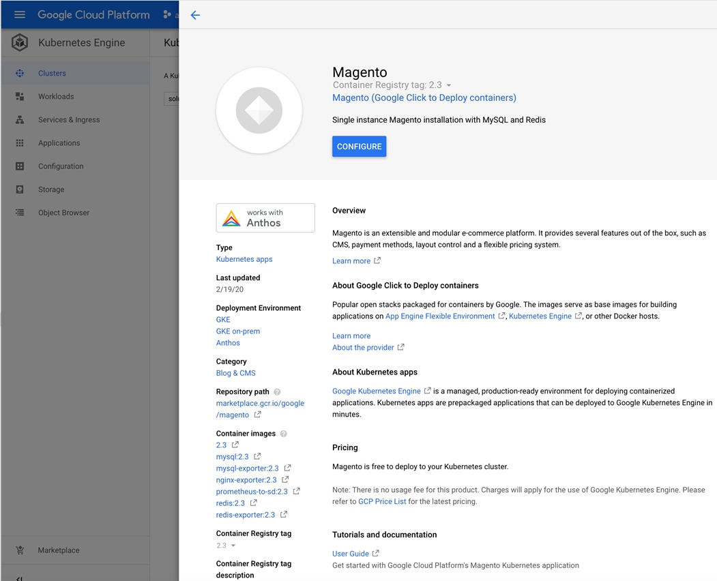Click help icon beside Repository path

277,391
